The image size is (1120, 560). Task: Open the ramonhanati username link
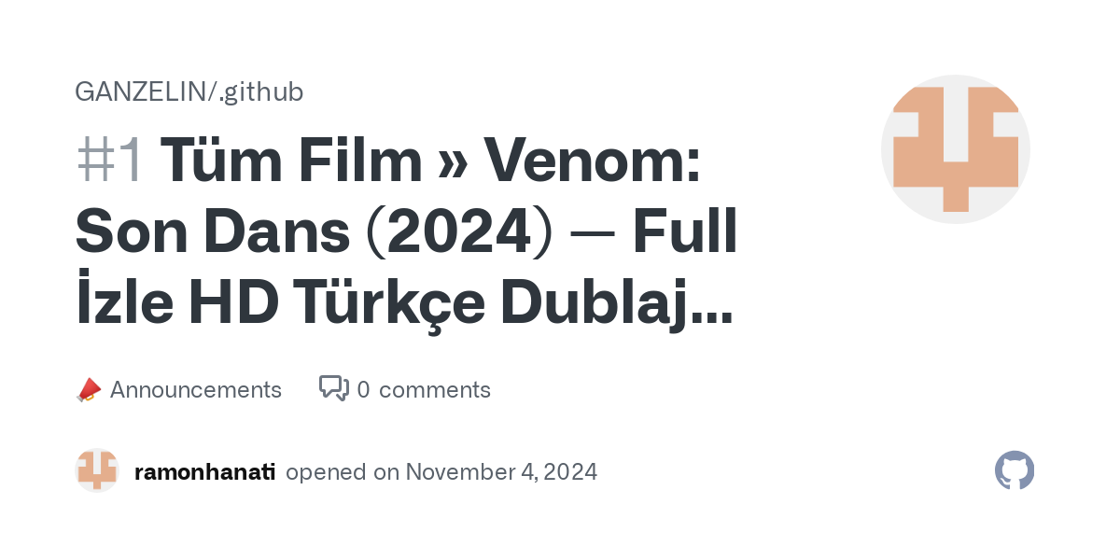[x=204, y=471]
